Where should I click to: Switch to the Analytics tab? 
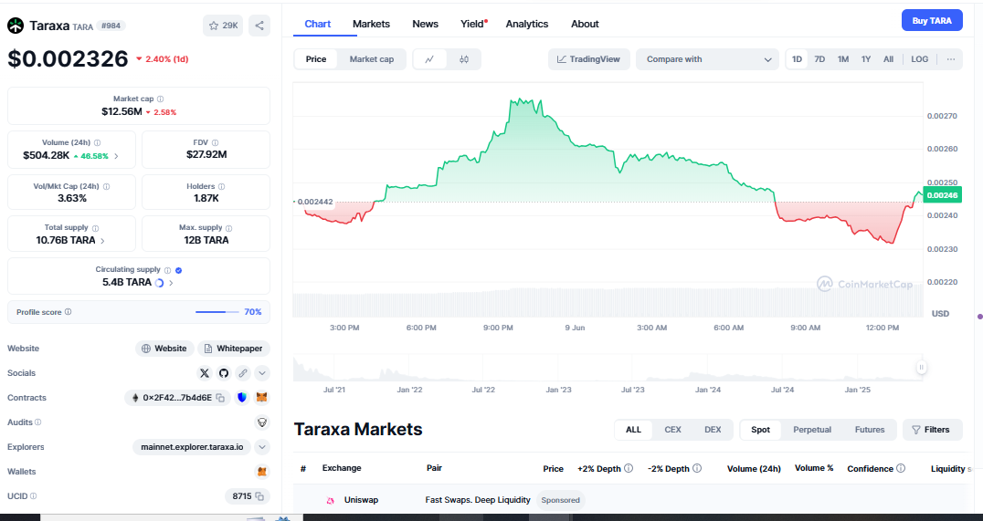coord(526,24)
